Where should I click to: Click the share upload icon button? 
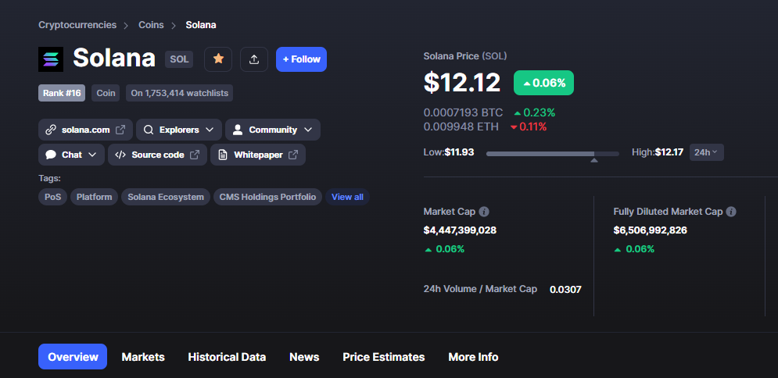(254, 59)
